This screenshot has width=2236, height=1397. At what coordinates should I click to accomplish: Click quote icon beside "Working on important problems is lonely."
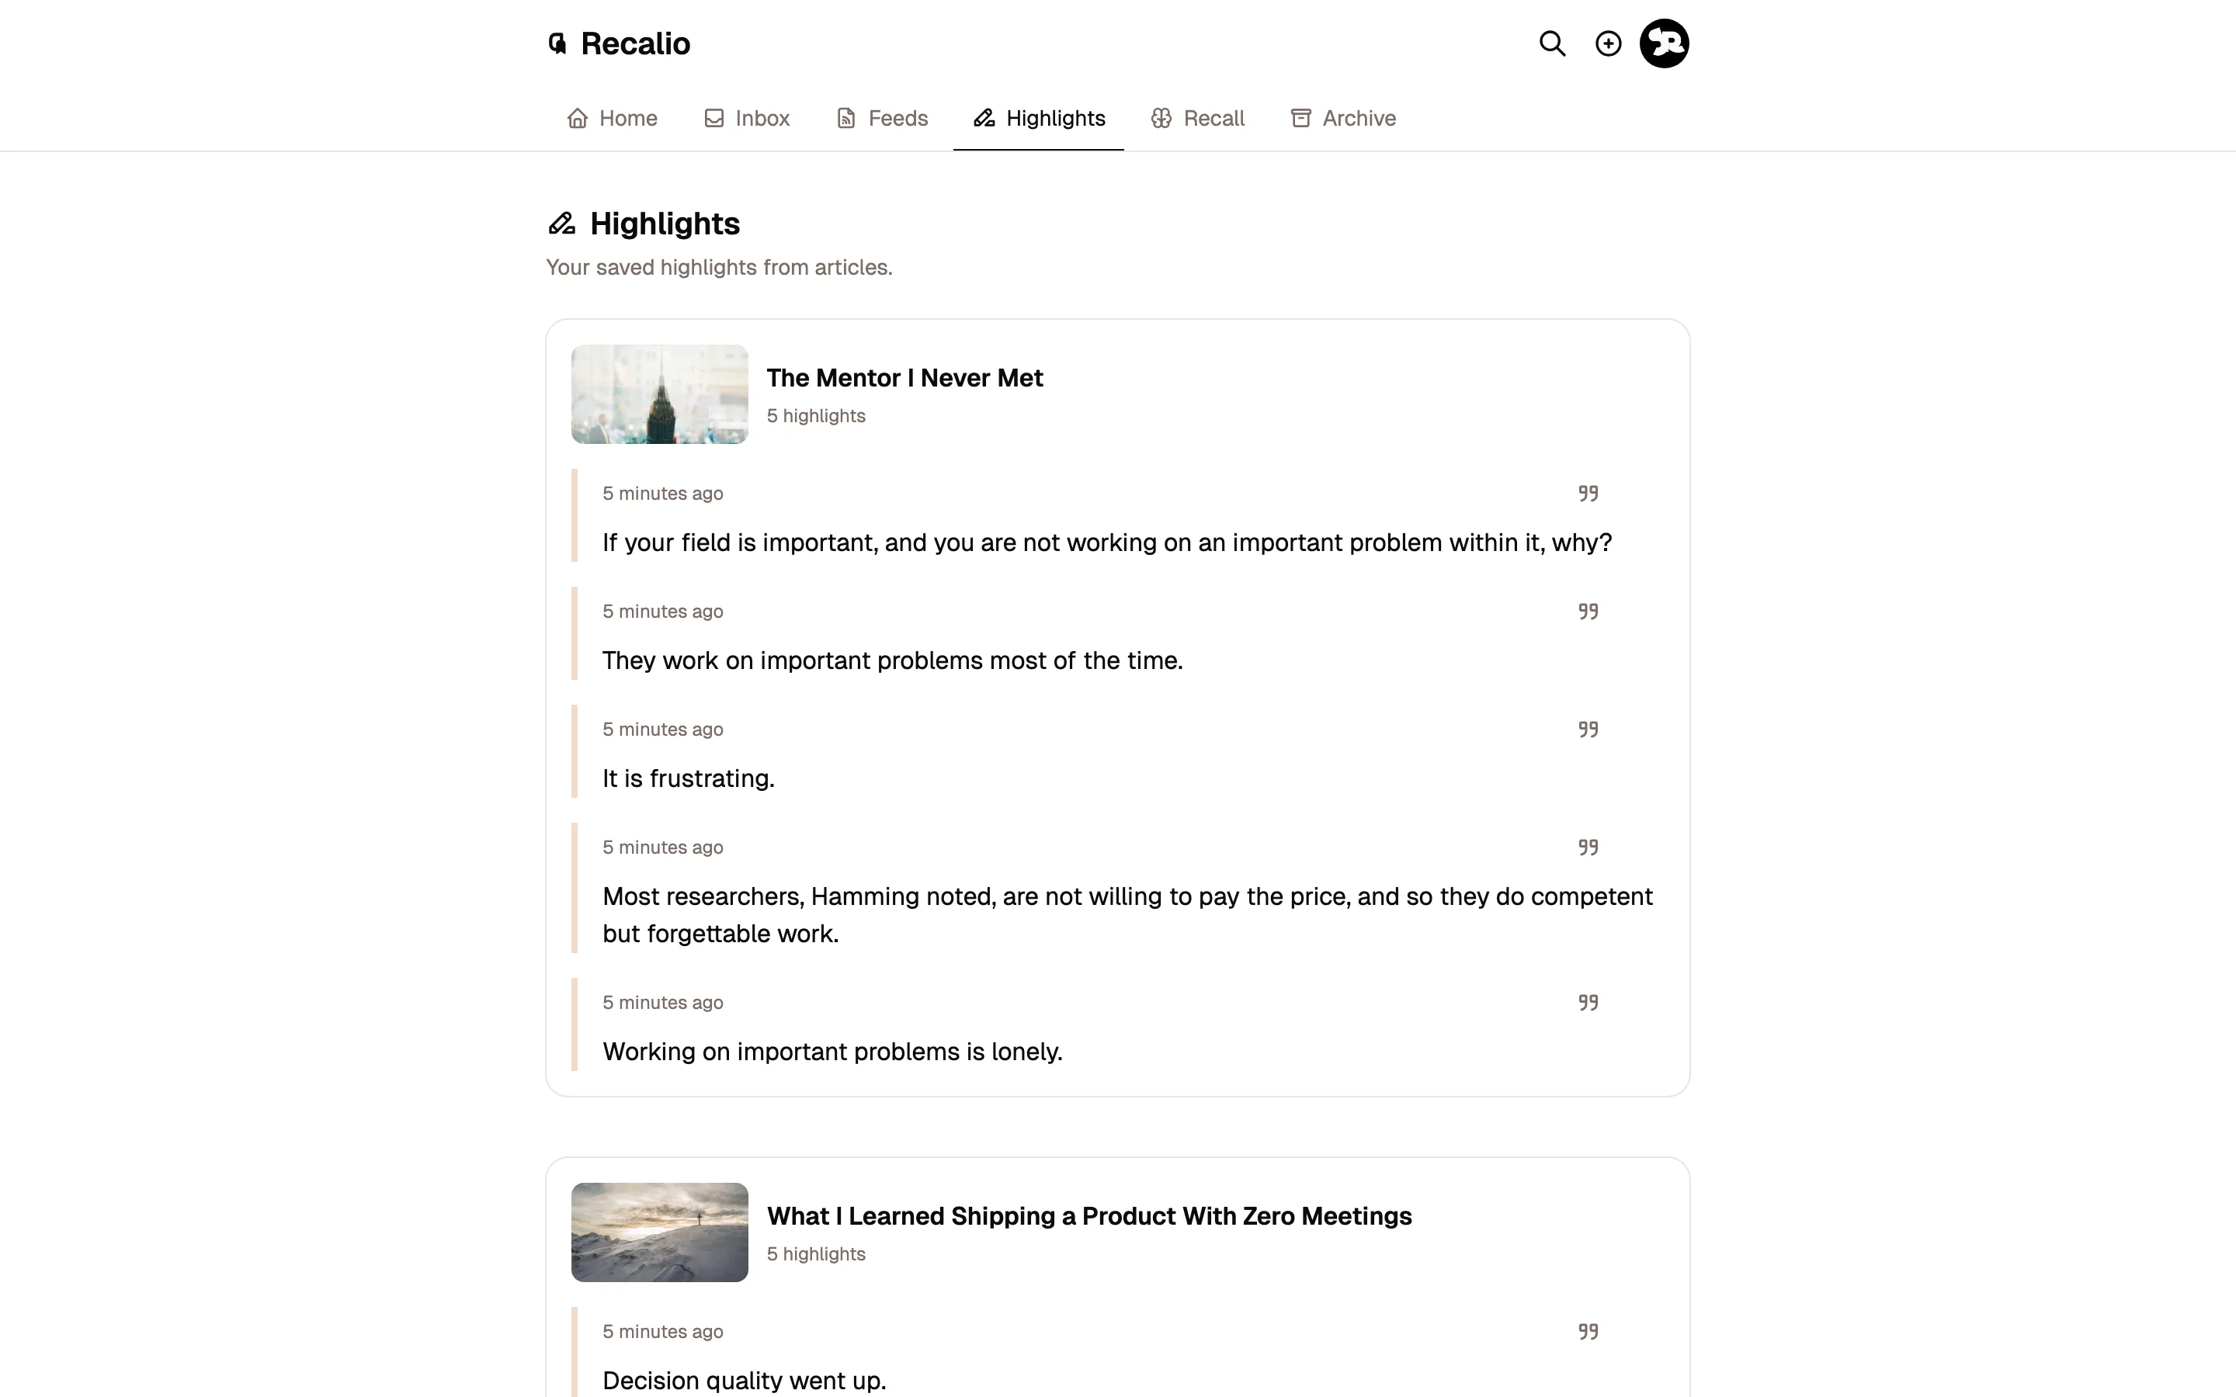tap(1588, 1003)
